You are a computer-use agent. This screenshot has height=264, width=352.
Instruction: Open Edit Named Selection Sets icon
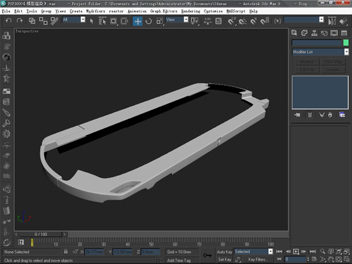(x=278, y=21)
